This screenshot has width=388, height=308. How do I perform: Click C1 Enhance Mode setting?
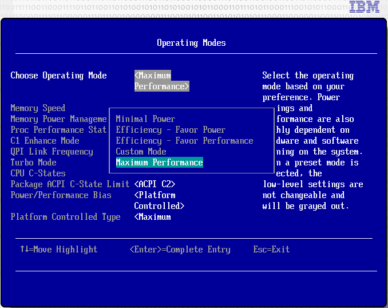tap(45, 141)
